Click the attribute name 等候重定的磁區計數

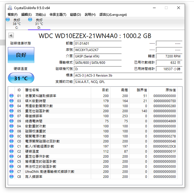(x=41, y=161)
